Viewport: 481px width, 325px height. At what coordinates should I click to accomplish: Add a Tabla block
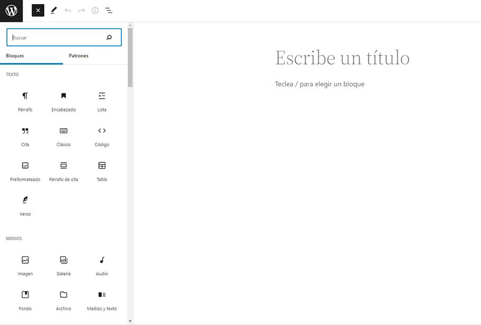(102, 171)
